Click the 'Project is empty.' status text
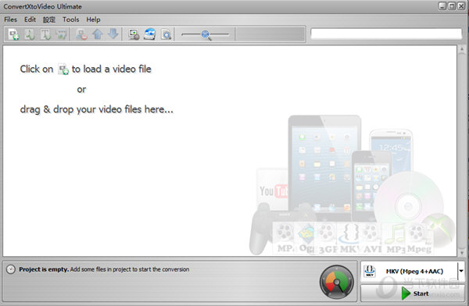Viewport: 469px width, 306px height. (x=44, y=269)
